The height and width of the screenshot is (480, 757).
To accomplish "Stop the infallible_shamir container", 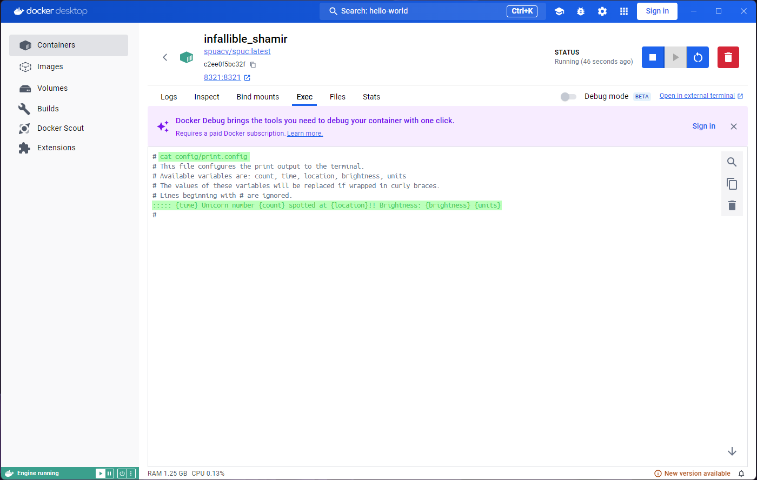I will click(x=653, y=57).
